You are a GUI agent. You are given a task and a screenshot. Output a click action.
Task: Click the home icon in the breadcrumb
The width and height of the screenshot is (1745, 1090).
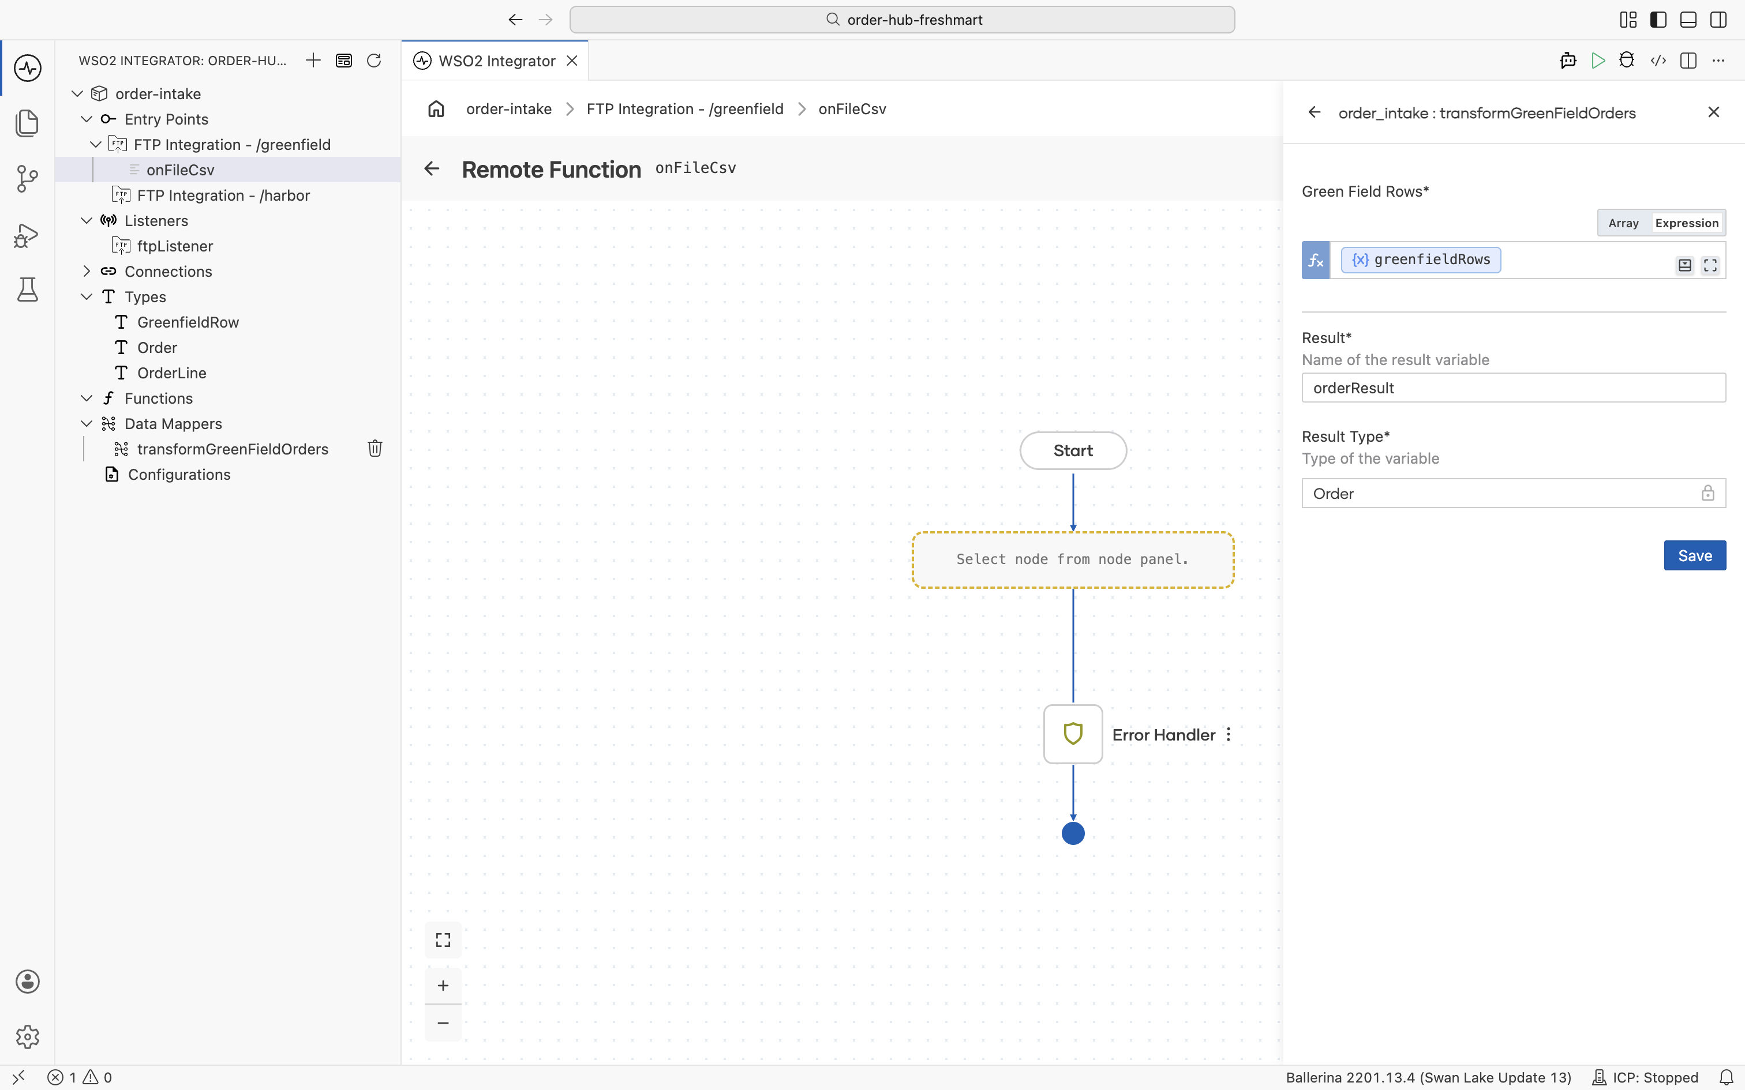(436, 109)
